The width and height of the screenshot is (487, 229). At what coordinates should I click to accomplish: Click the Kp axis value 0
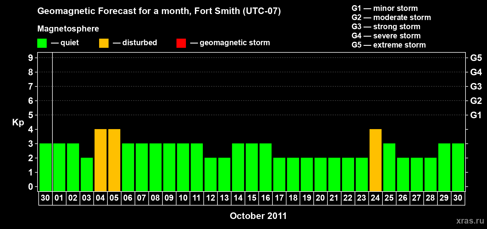pyautogui.click(x=31, y=187)
